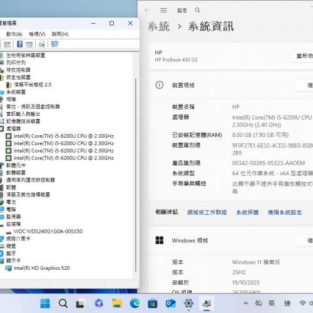
Task: Select 系統裝置 category
Action: [16, 92]
